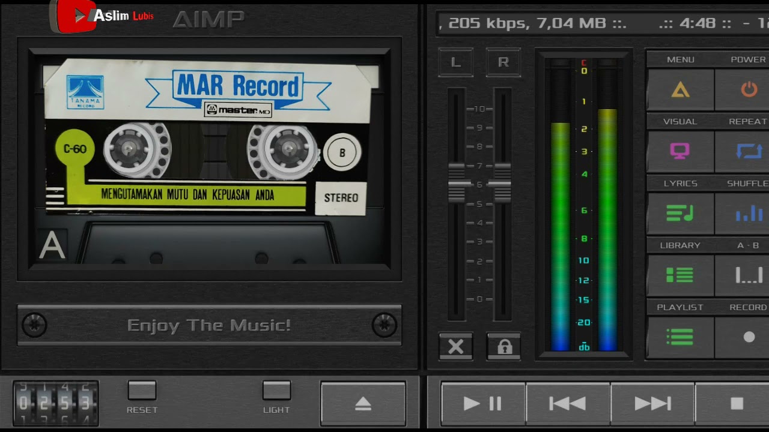Skip to the previous track
The image size is (769, 432).
point(568,404)
